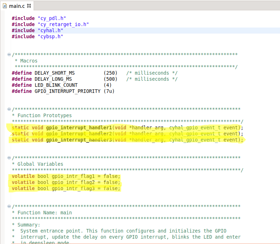This screenshot has height=244, width=280.
Task: Click the highlighted "cyhal.h" include line
Action: pyautogui.click(x=50, y=30)
